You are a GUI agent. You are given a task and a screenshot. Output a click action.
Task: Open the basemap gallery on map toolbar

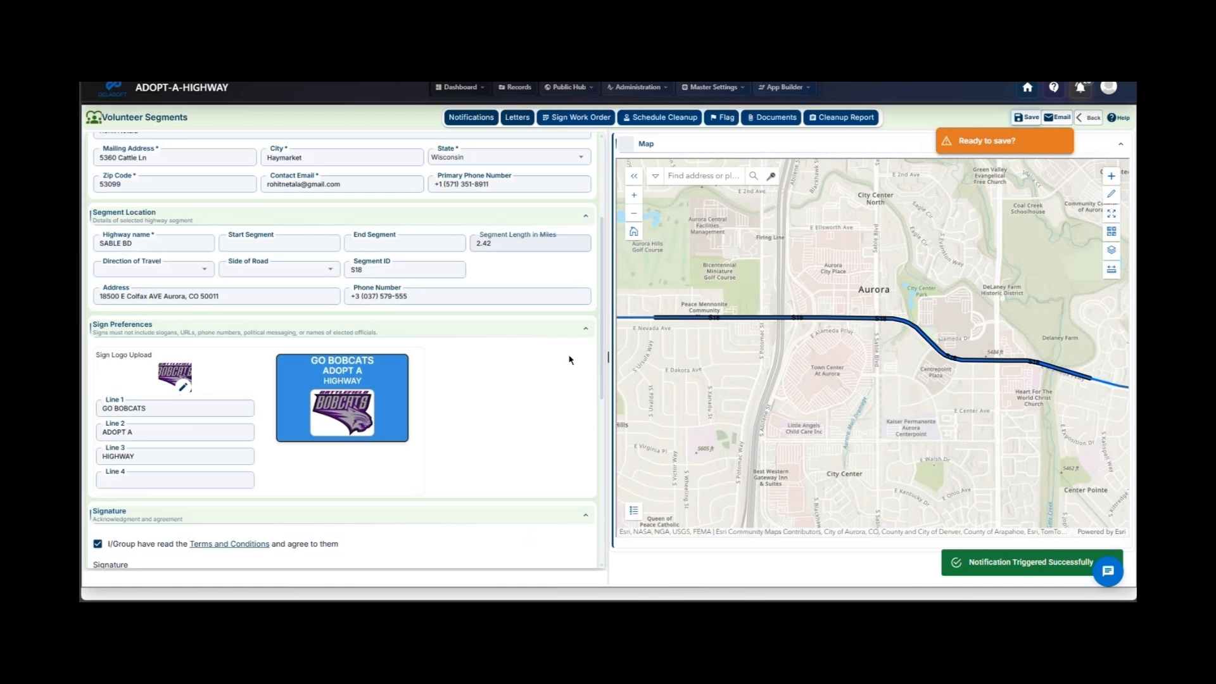tap(1111, 232)
